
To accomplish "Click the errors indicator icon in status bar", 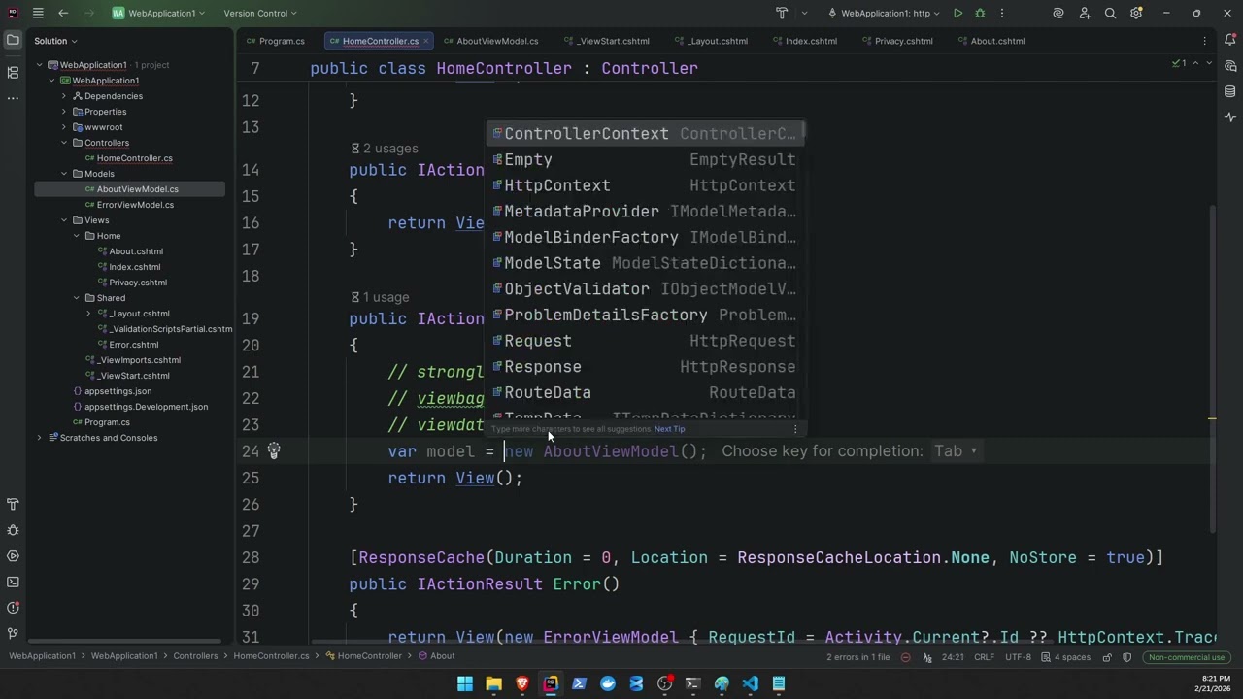I will click(x=905, y=657).
